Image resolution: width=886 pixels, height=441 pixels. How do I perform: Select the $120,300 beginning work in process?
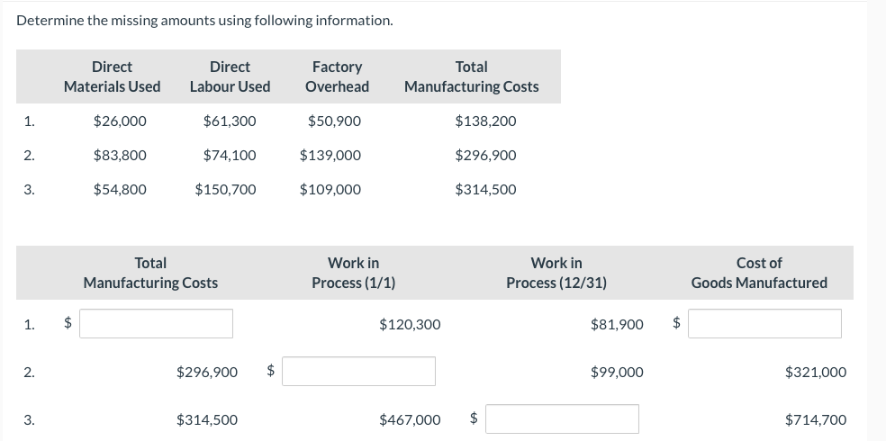[410, 324]
